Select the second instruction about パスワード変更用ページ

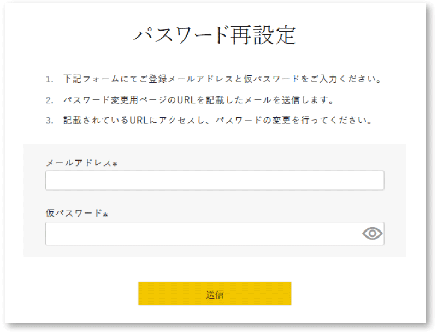(x=198, y=100)
